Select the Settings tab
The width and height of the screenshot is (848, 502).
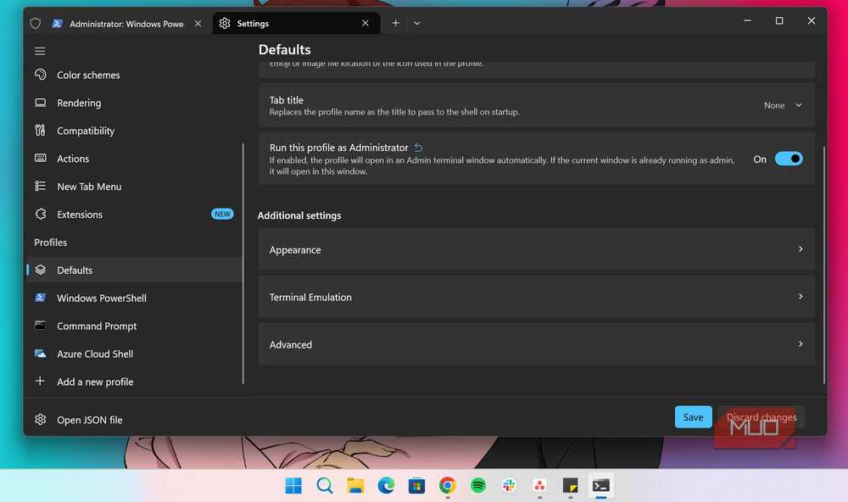pos(296,23)
